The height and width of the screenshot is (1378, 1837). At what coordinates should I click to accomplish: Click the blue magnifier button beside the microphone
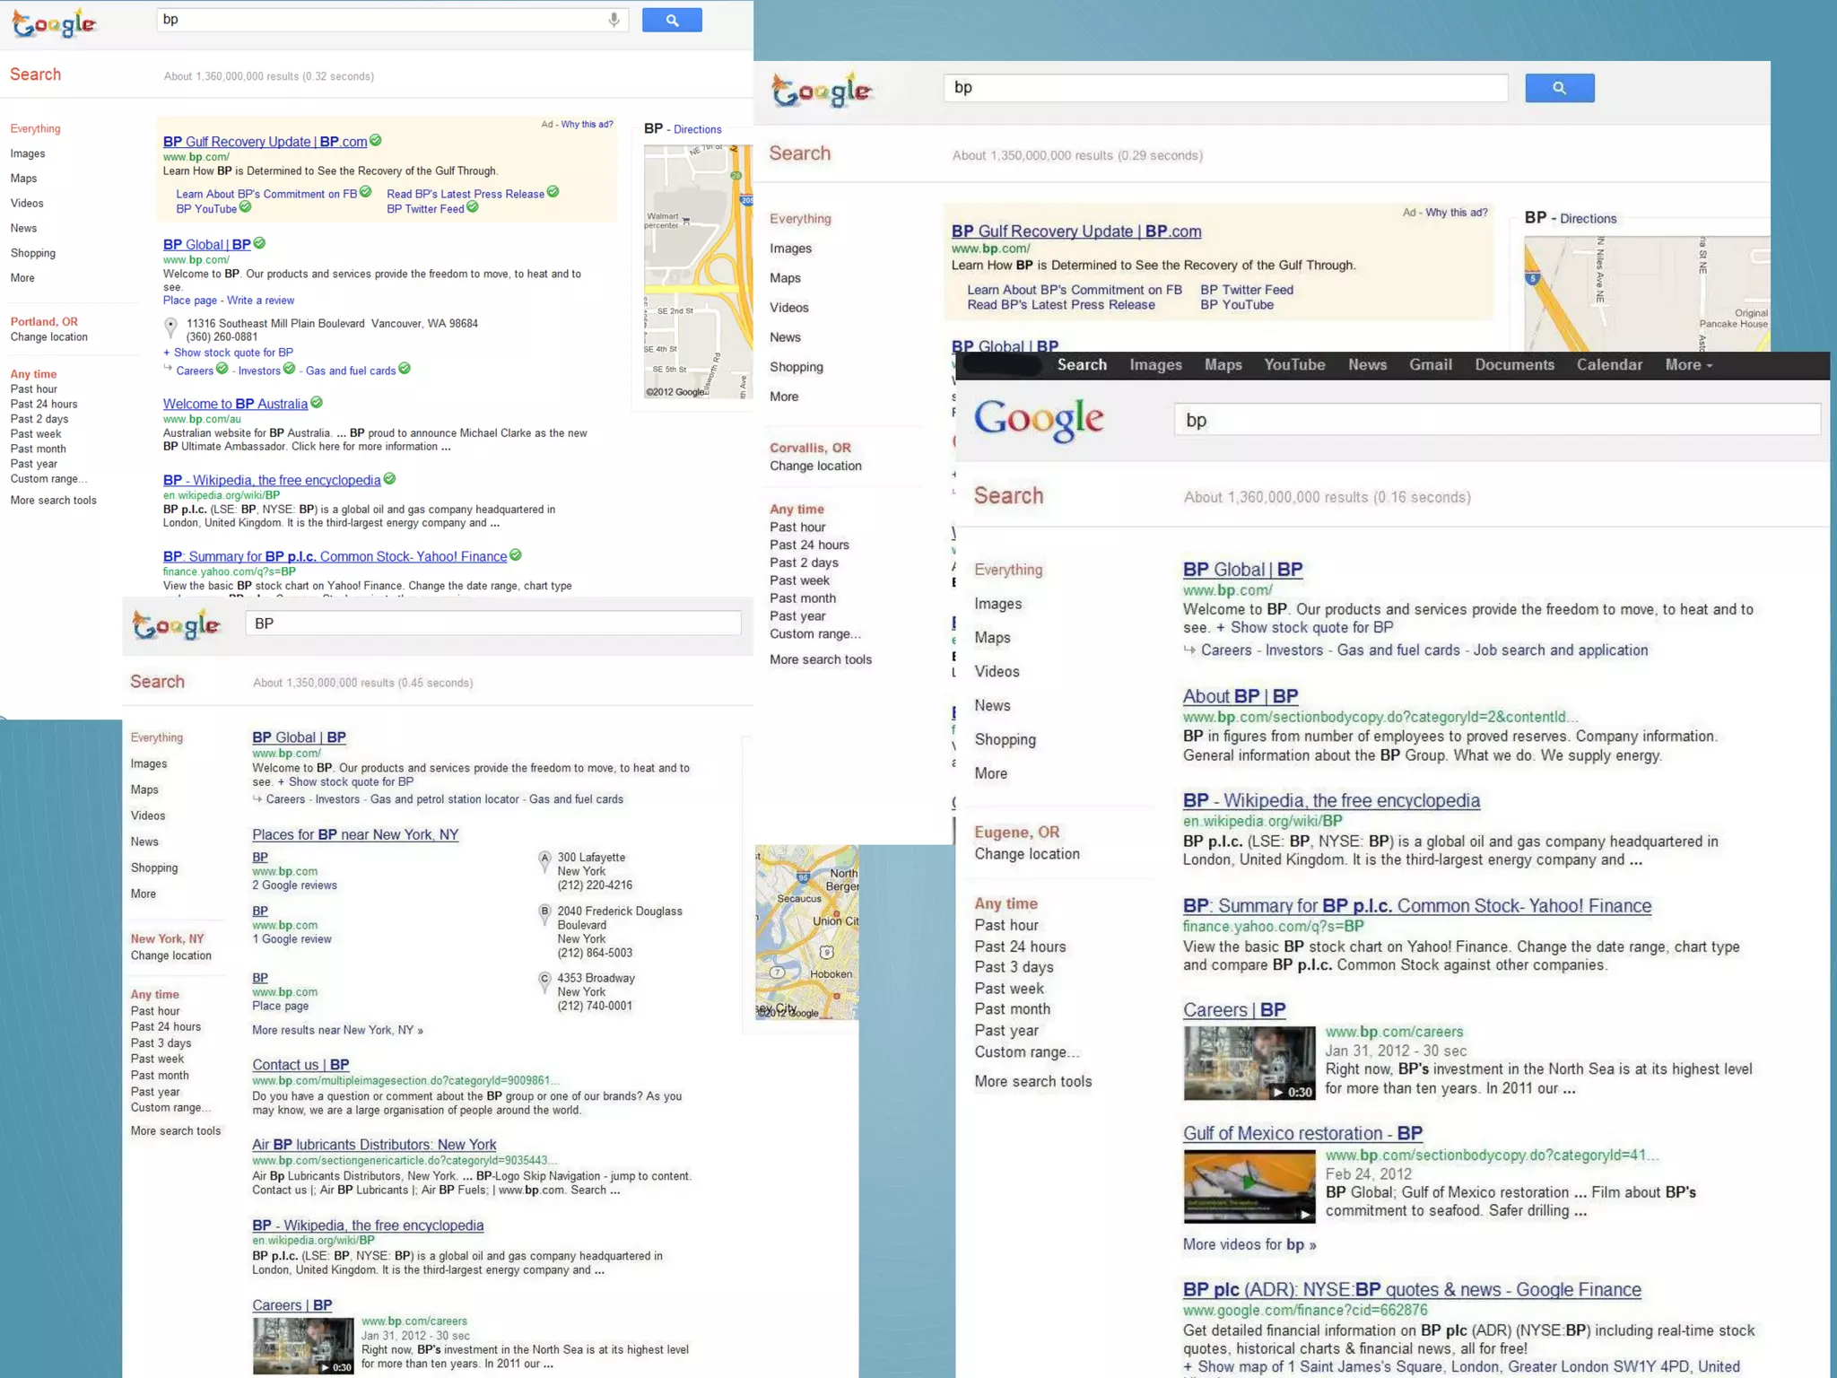point(672,20)
